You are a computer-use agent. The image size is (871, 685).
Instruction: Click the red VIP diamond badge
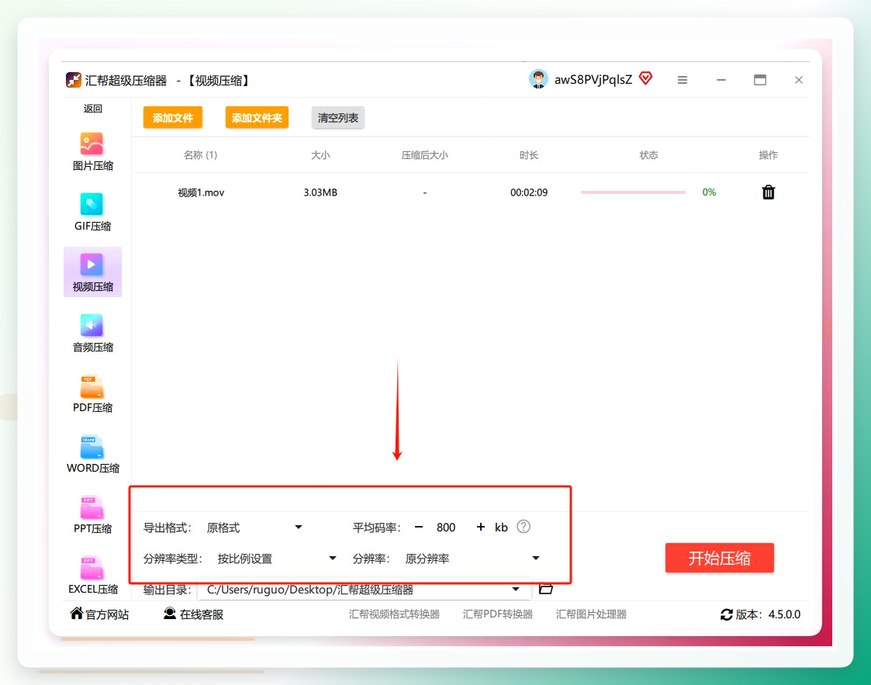click(x=645, y=78)
